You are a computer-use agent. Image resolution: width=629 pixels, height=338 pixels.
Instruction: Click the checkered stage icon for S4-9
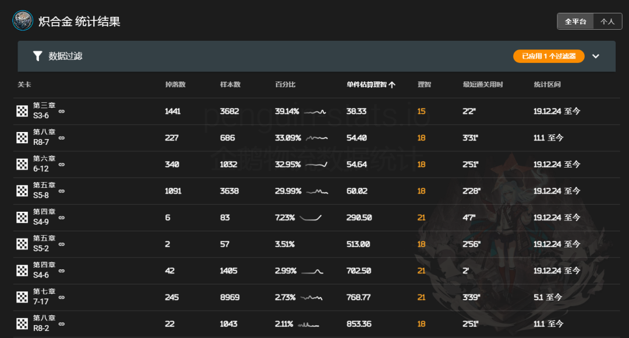[x=22, y=218]
